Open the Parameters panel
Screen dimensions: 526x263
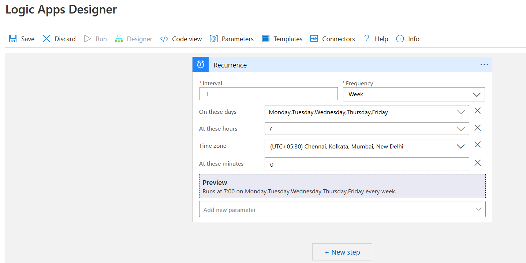(x=231, y=39)
